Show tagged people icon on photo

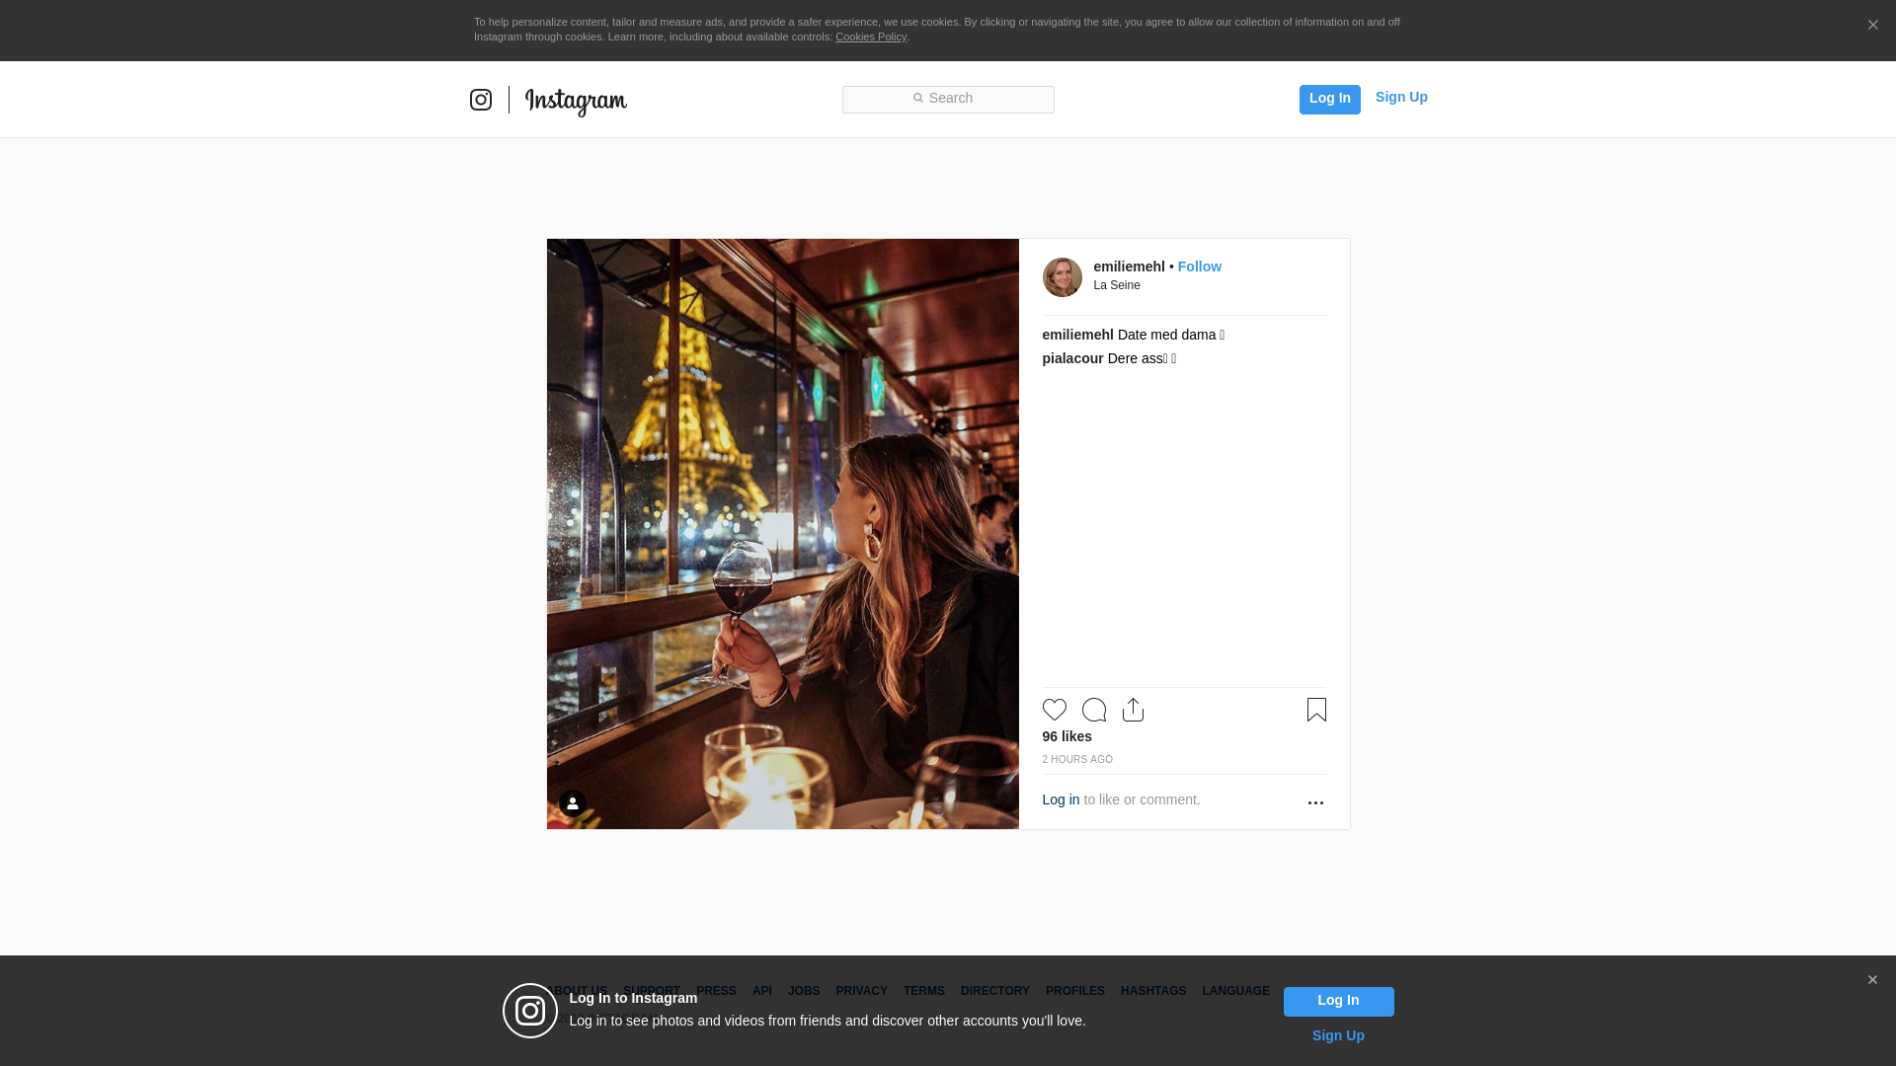tap(573, 803)
